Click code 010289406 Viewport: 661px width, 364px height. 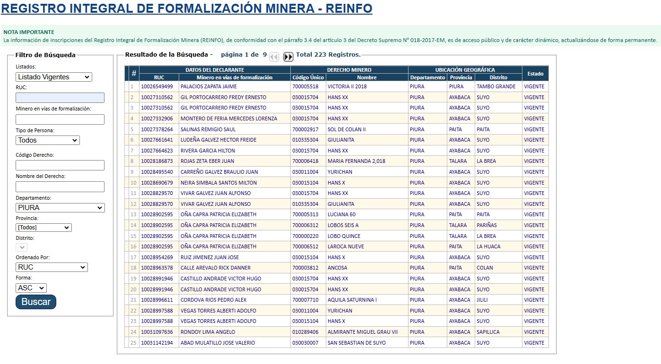click(305, 332)
